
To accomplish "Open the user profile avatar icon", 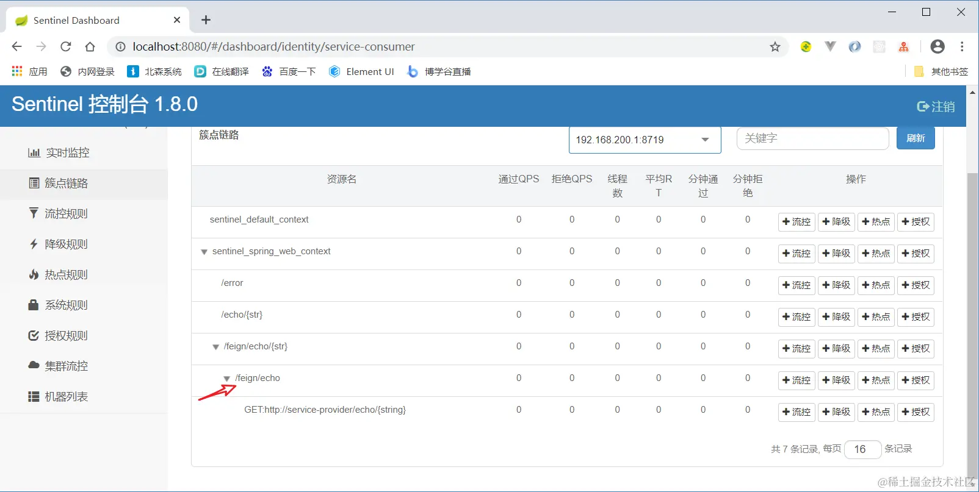I will pyautogui.click(x=937, y=46).
